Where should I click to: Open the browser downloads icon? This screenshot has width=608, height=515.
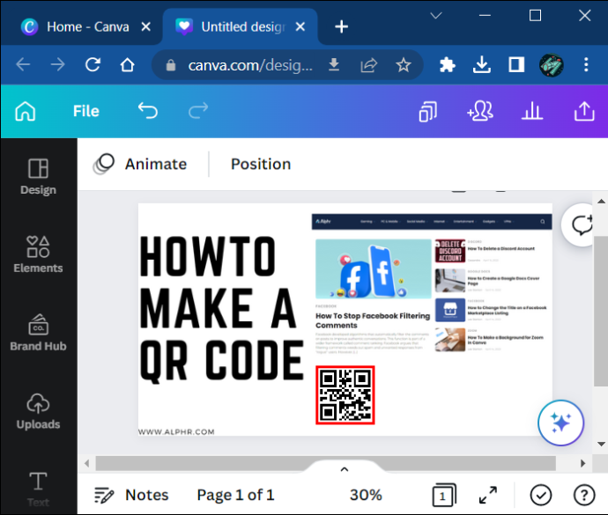[x=482, y=64]
